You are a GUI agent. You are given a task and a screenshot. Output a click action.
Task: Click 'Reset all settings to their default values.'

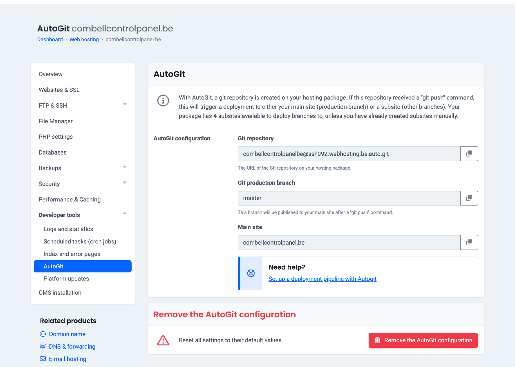[x=231, y=340]
